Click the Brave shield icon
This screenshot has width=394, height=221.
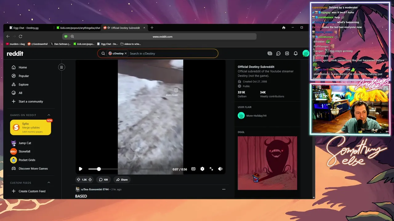point(66,36)
